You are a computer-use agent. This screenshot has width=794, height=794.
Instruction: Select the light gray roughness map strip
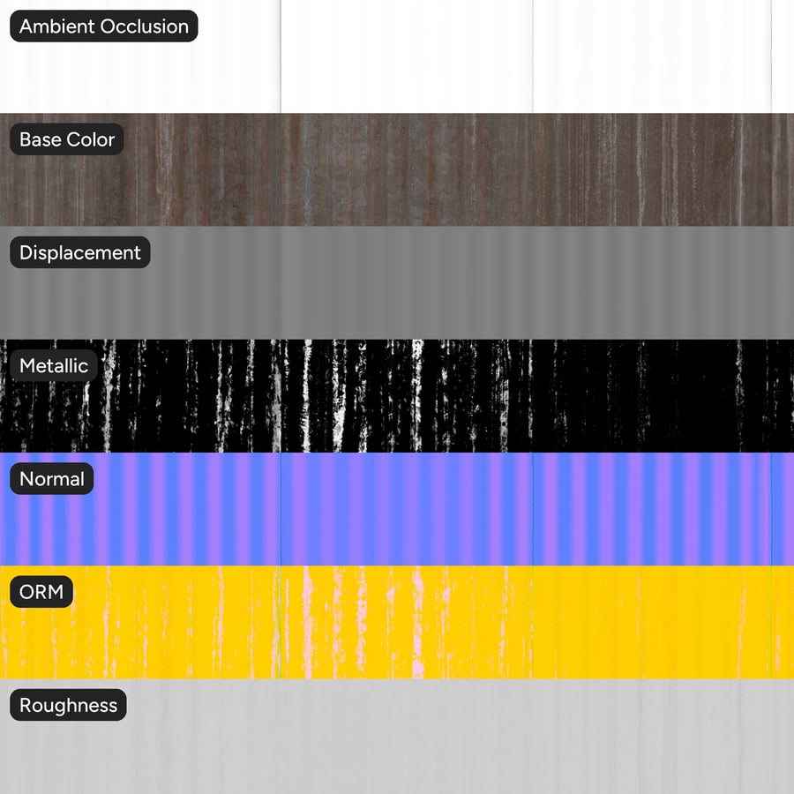coord(397,737)
